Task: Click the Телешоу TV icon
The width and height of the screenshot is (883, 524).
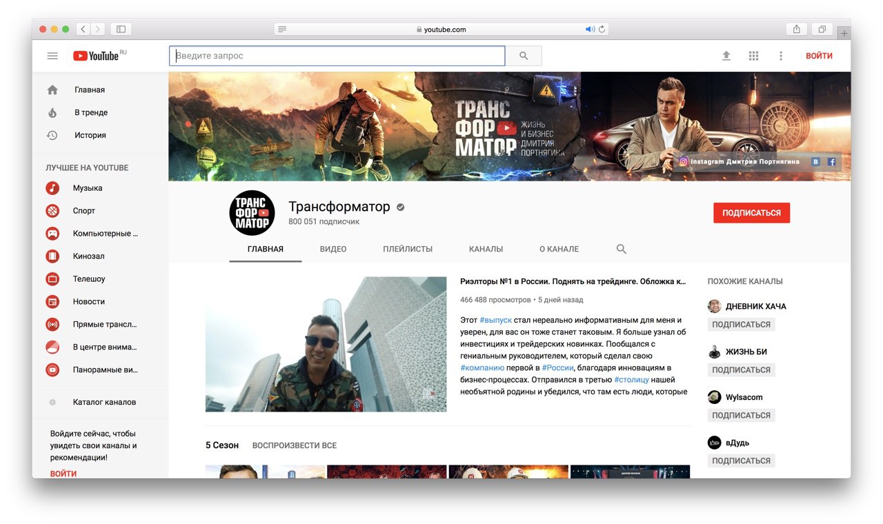Action: (x=52, y=279)
